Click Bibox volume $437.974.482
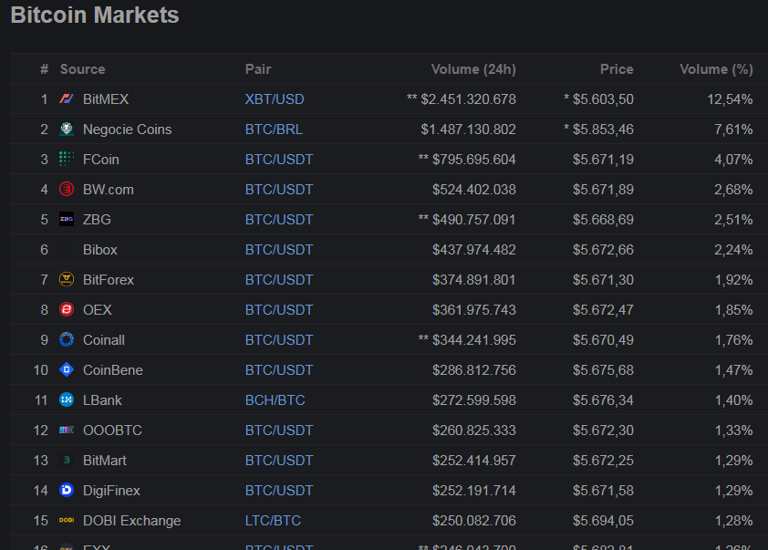Screen dimensions: 768x550 click(474, 250)
